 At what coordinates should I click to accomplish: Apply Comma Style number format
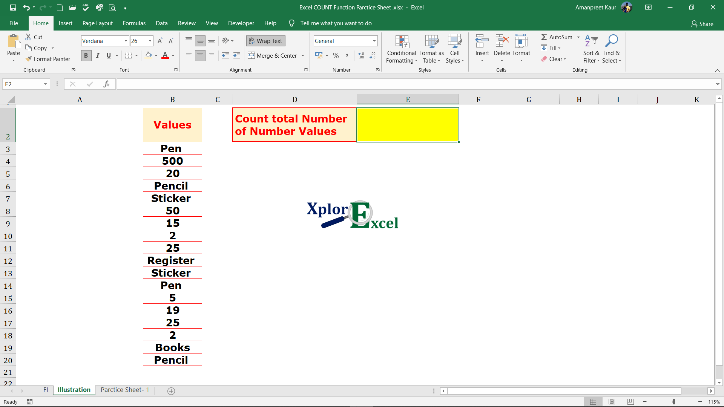[347, 55]
